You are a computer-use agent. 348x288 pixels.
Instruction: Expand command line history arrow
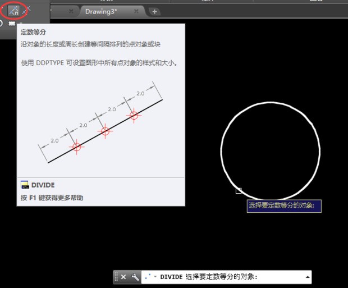pos(308,277)
